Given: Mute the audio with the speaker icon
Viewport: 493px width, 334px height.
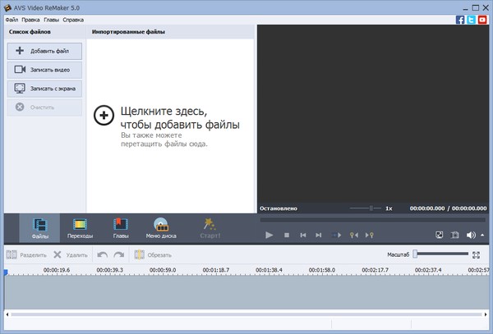Looking at the screenshot, I should point(471,236).
